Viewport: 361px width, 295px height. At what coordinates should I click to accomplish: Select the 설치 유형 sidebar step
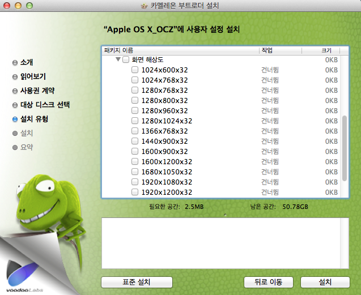[34, 119]
